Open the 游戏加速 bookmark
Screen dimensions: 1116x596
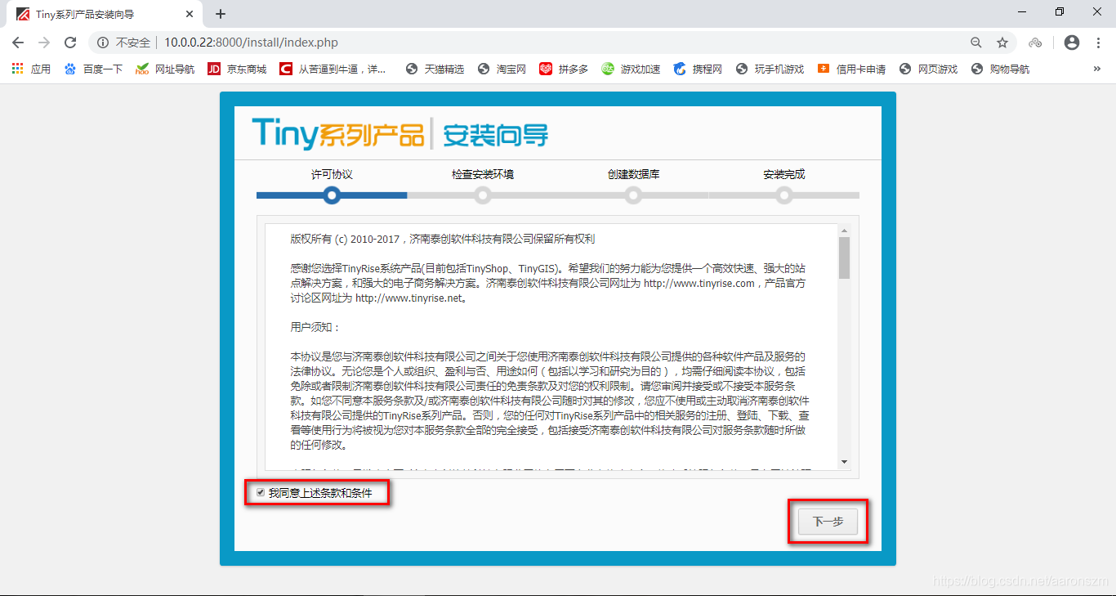[631, 69]
